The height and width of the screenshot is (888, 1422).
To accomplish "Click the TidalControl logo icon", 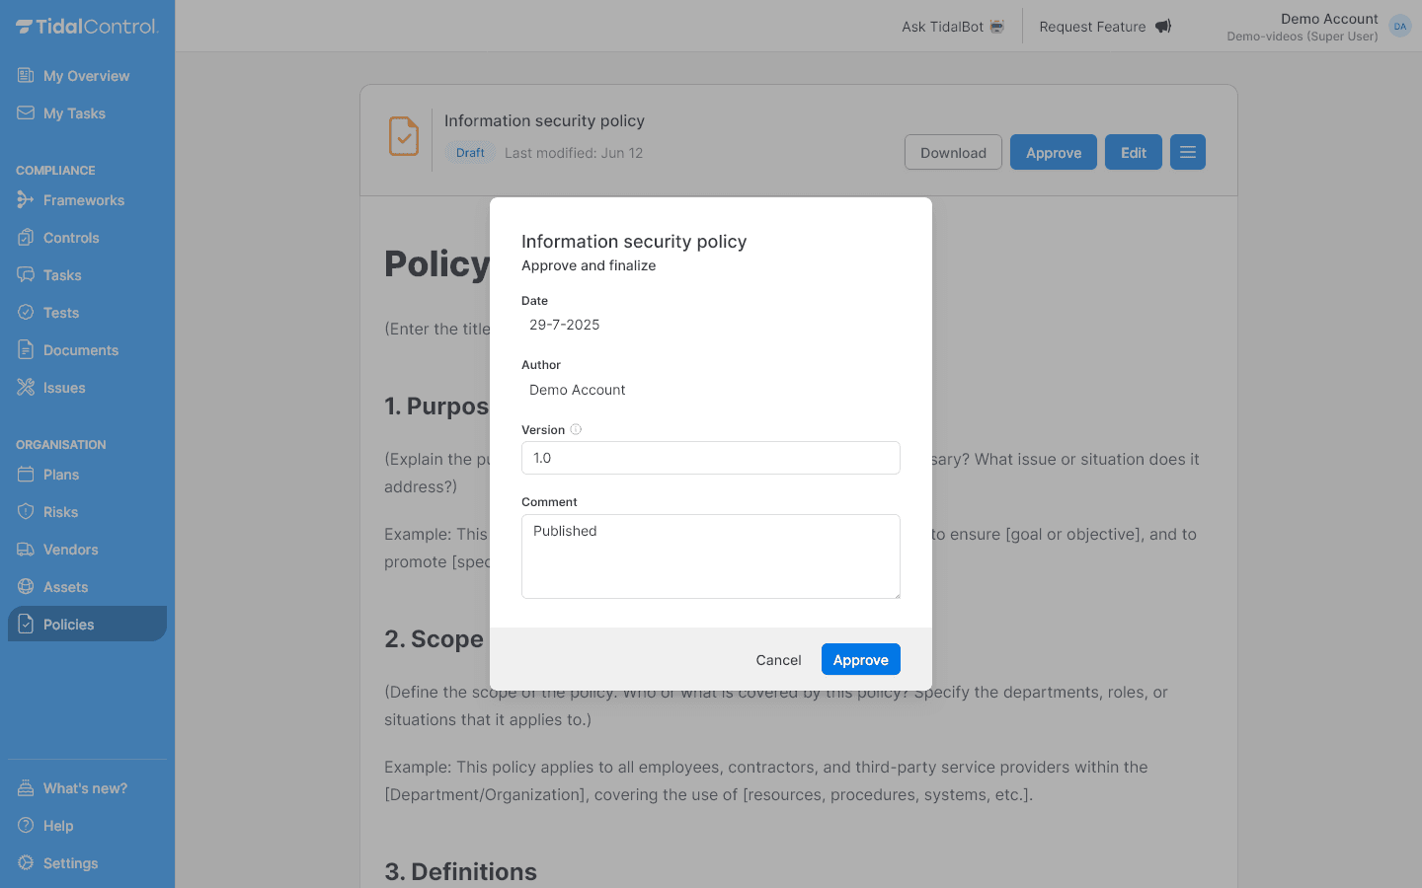I will pyautogui.click(x=24, y=27).
